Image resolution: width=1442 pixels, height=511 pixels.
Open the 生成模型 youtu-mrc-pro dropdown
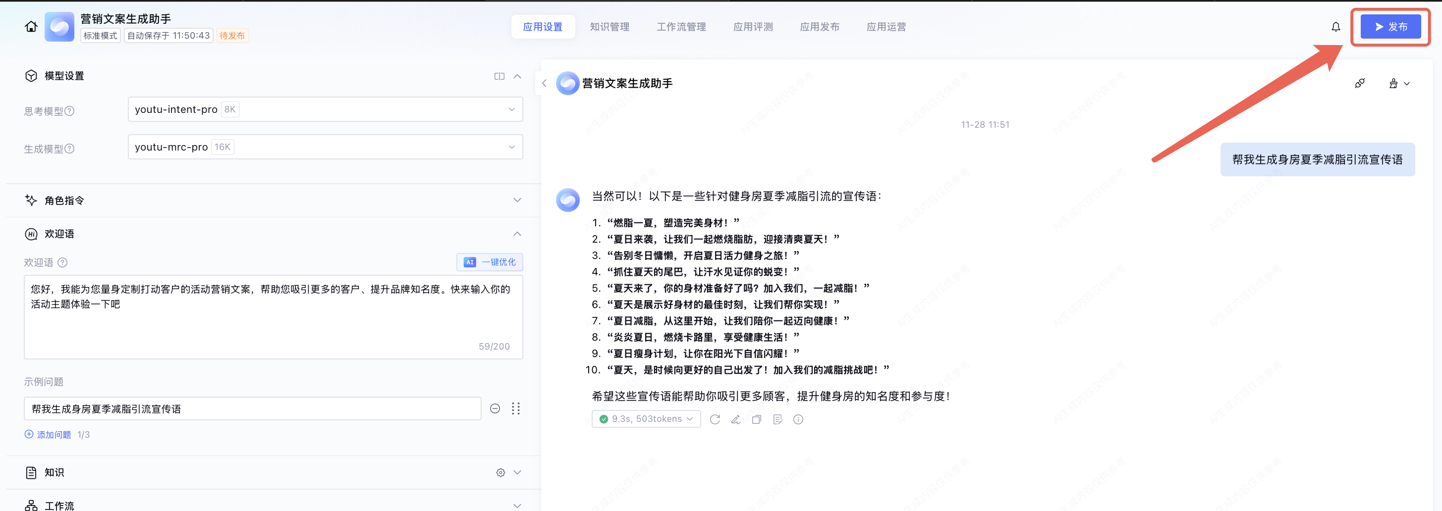tap(325, 147)
